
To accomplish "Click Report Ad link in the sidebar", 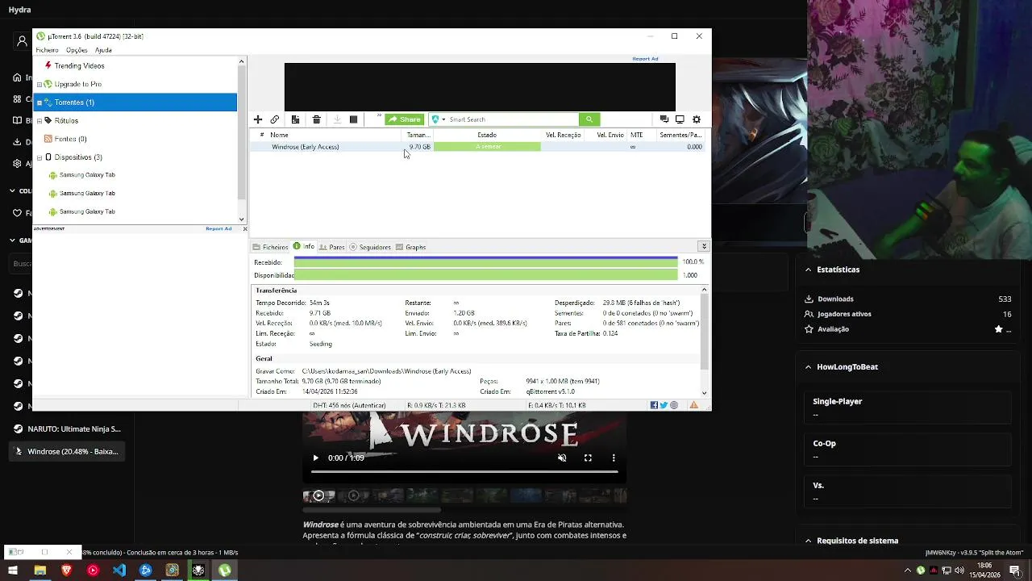I will 218,229.
